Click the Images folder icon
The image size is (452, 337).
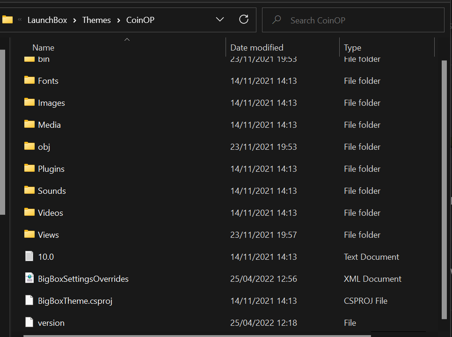tap(29, 102)
